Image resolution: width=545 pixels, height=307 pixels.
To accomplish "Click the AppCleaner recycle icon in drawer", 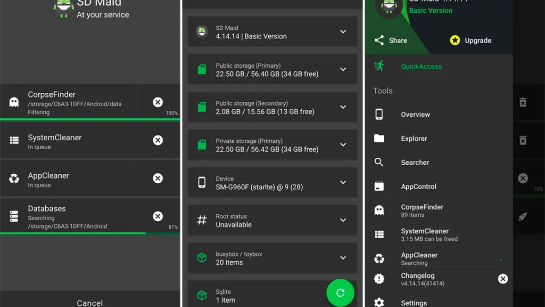I will [x=379, y=258].
